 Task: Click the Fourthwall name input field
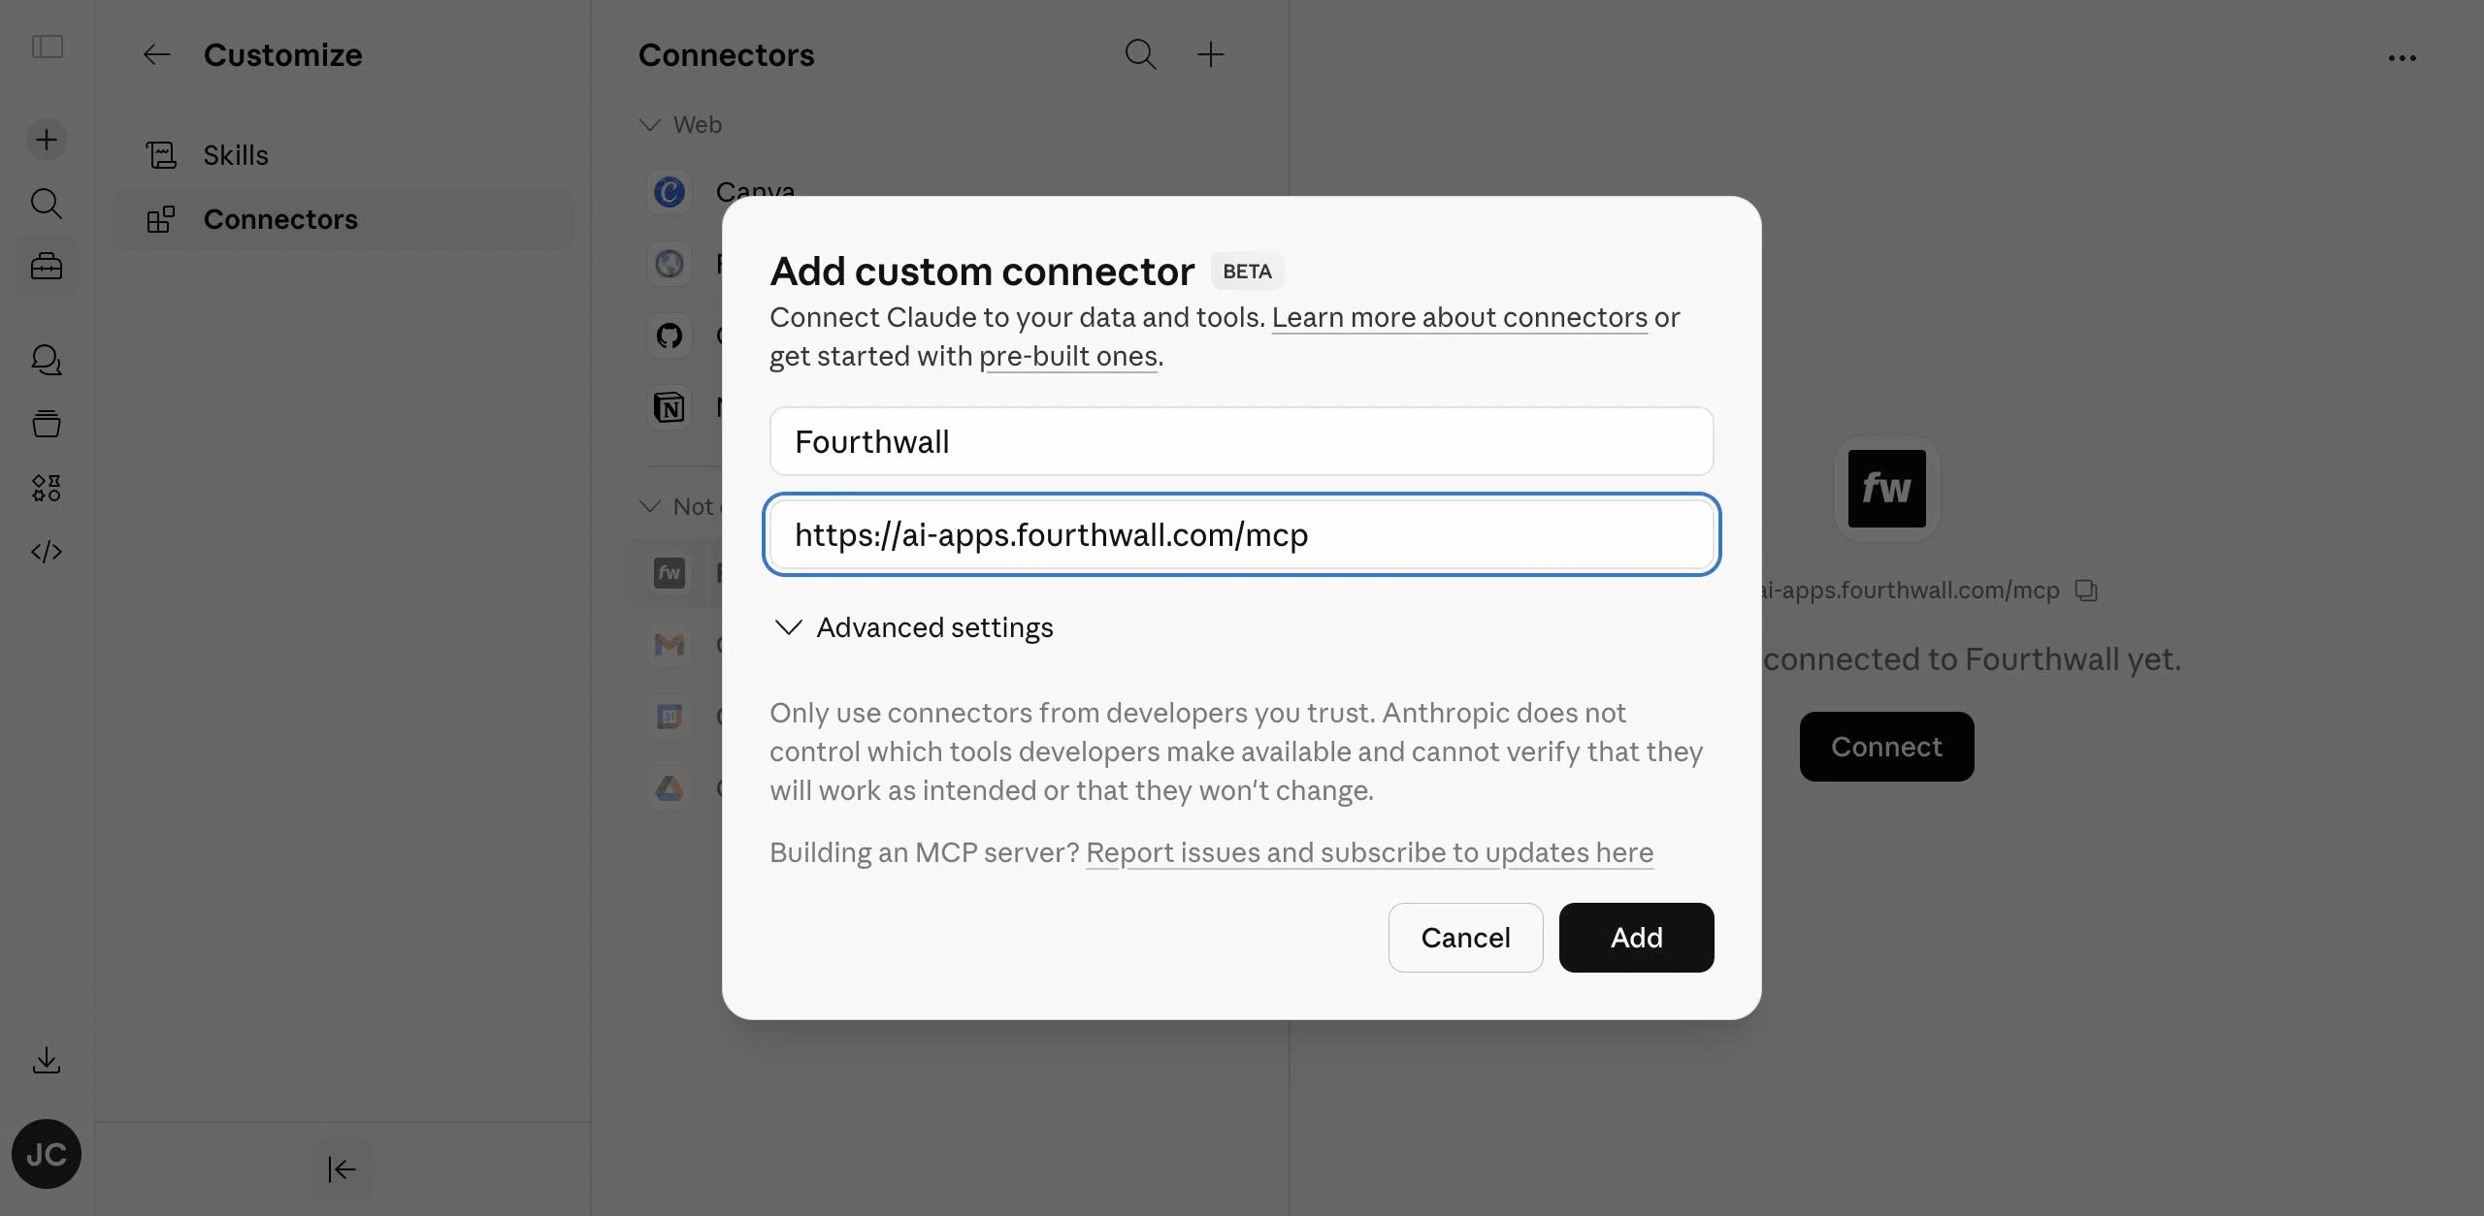click(1241, 441)
